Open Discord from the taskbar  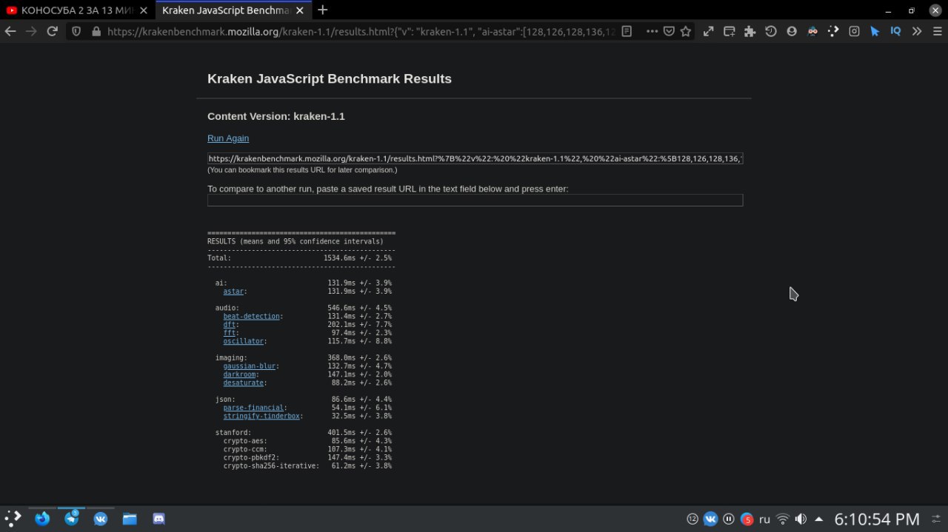pos(158,519)
